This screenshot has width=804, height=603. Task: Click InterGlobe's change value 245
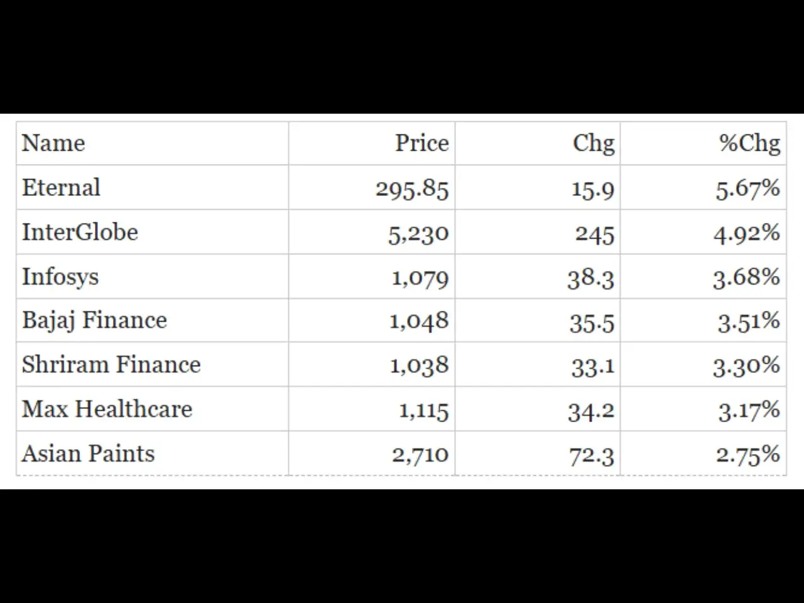pos(595,234)
